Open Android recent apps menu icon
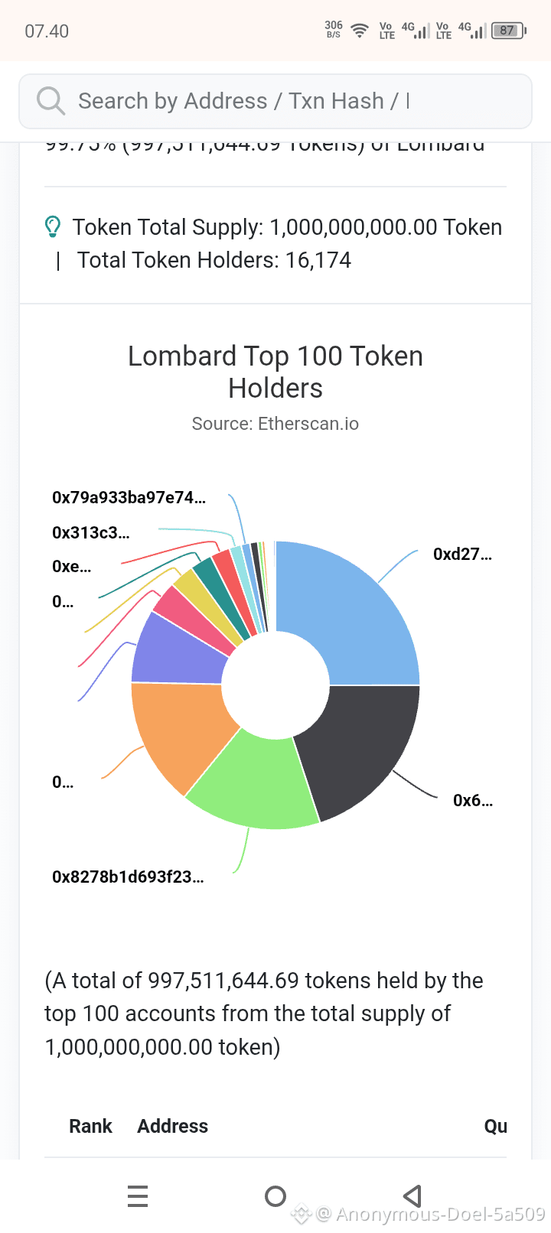Screen dimensions: 551x1233 138,1196
